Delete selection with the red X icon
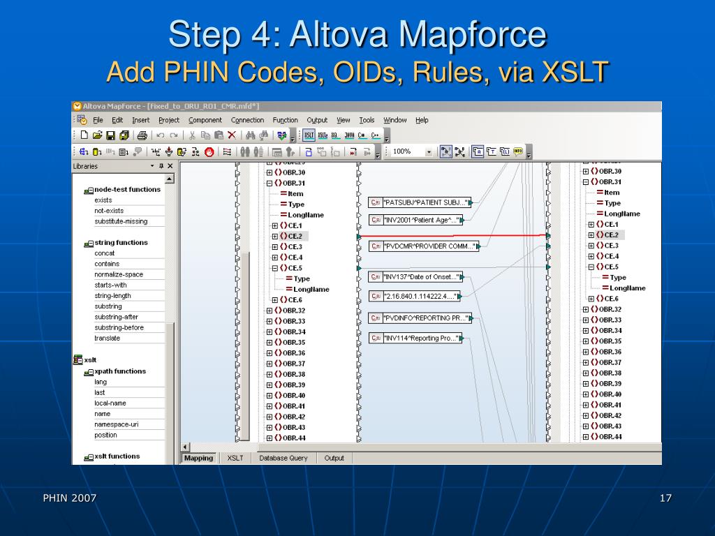This screenshot has height=536, width=715. (x=232, y=135)
